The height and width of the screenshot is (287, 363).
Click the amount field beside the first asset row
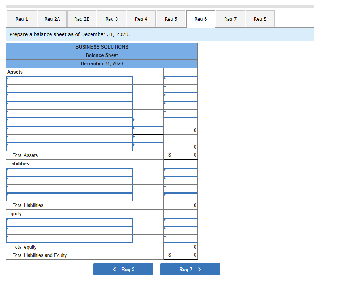[x=180, y=80]
